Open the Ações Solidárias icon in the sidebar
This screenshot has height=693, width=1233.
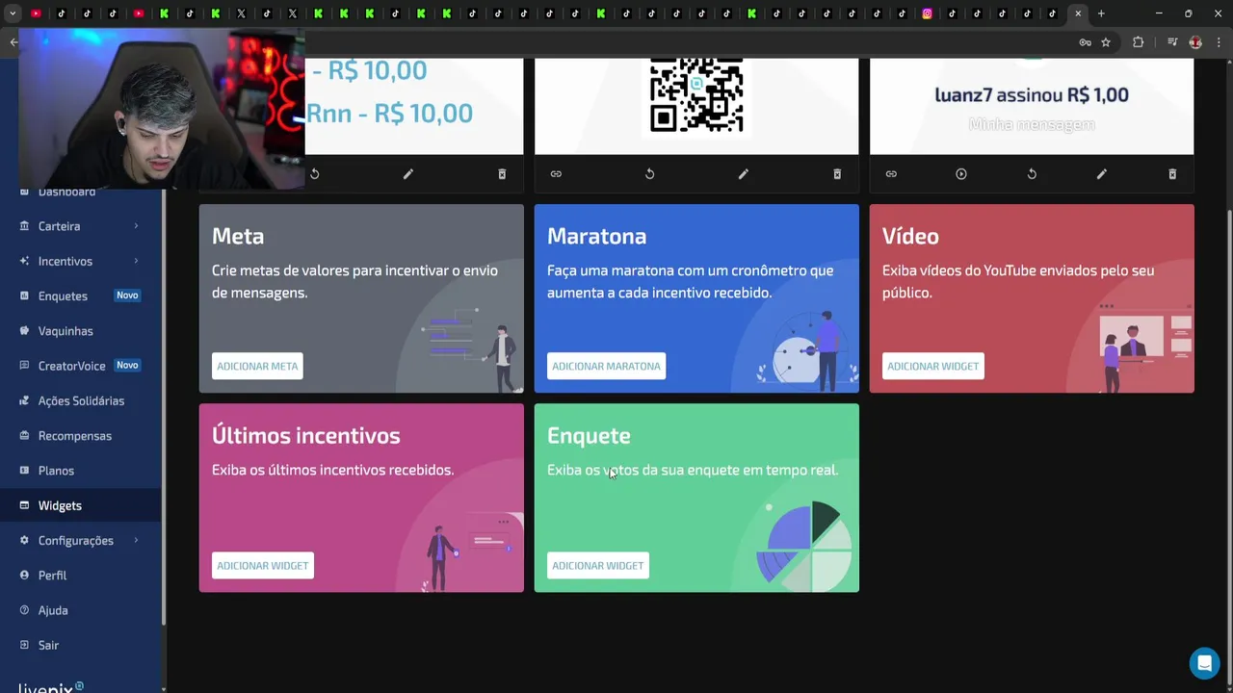(24, 400)
